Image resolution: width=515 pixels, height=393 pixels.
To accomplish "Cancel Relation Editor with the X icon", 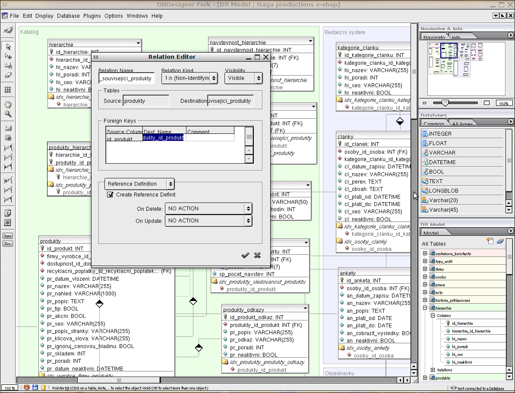I will [x=257, y=255].
